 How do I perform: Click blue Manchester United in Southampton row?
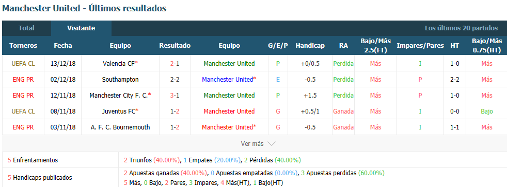[x=228, y=79]
